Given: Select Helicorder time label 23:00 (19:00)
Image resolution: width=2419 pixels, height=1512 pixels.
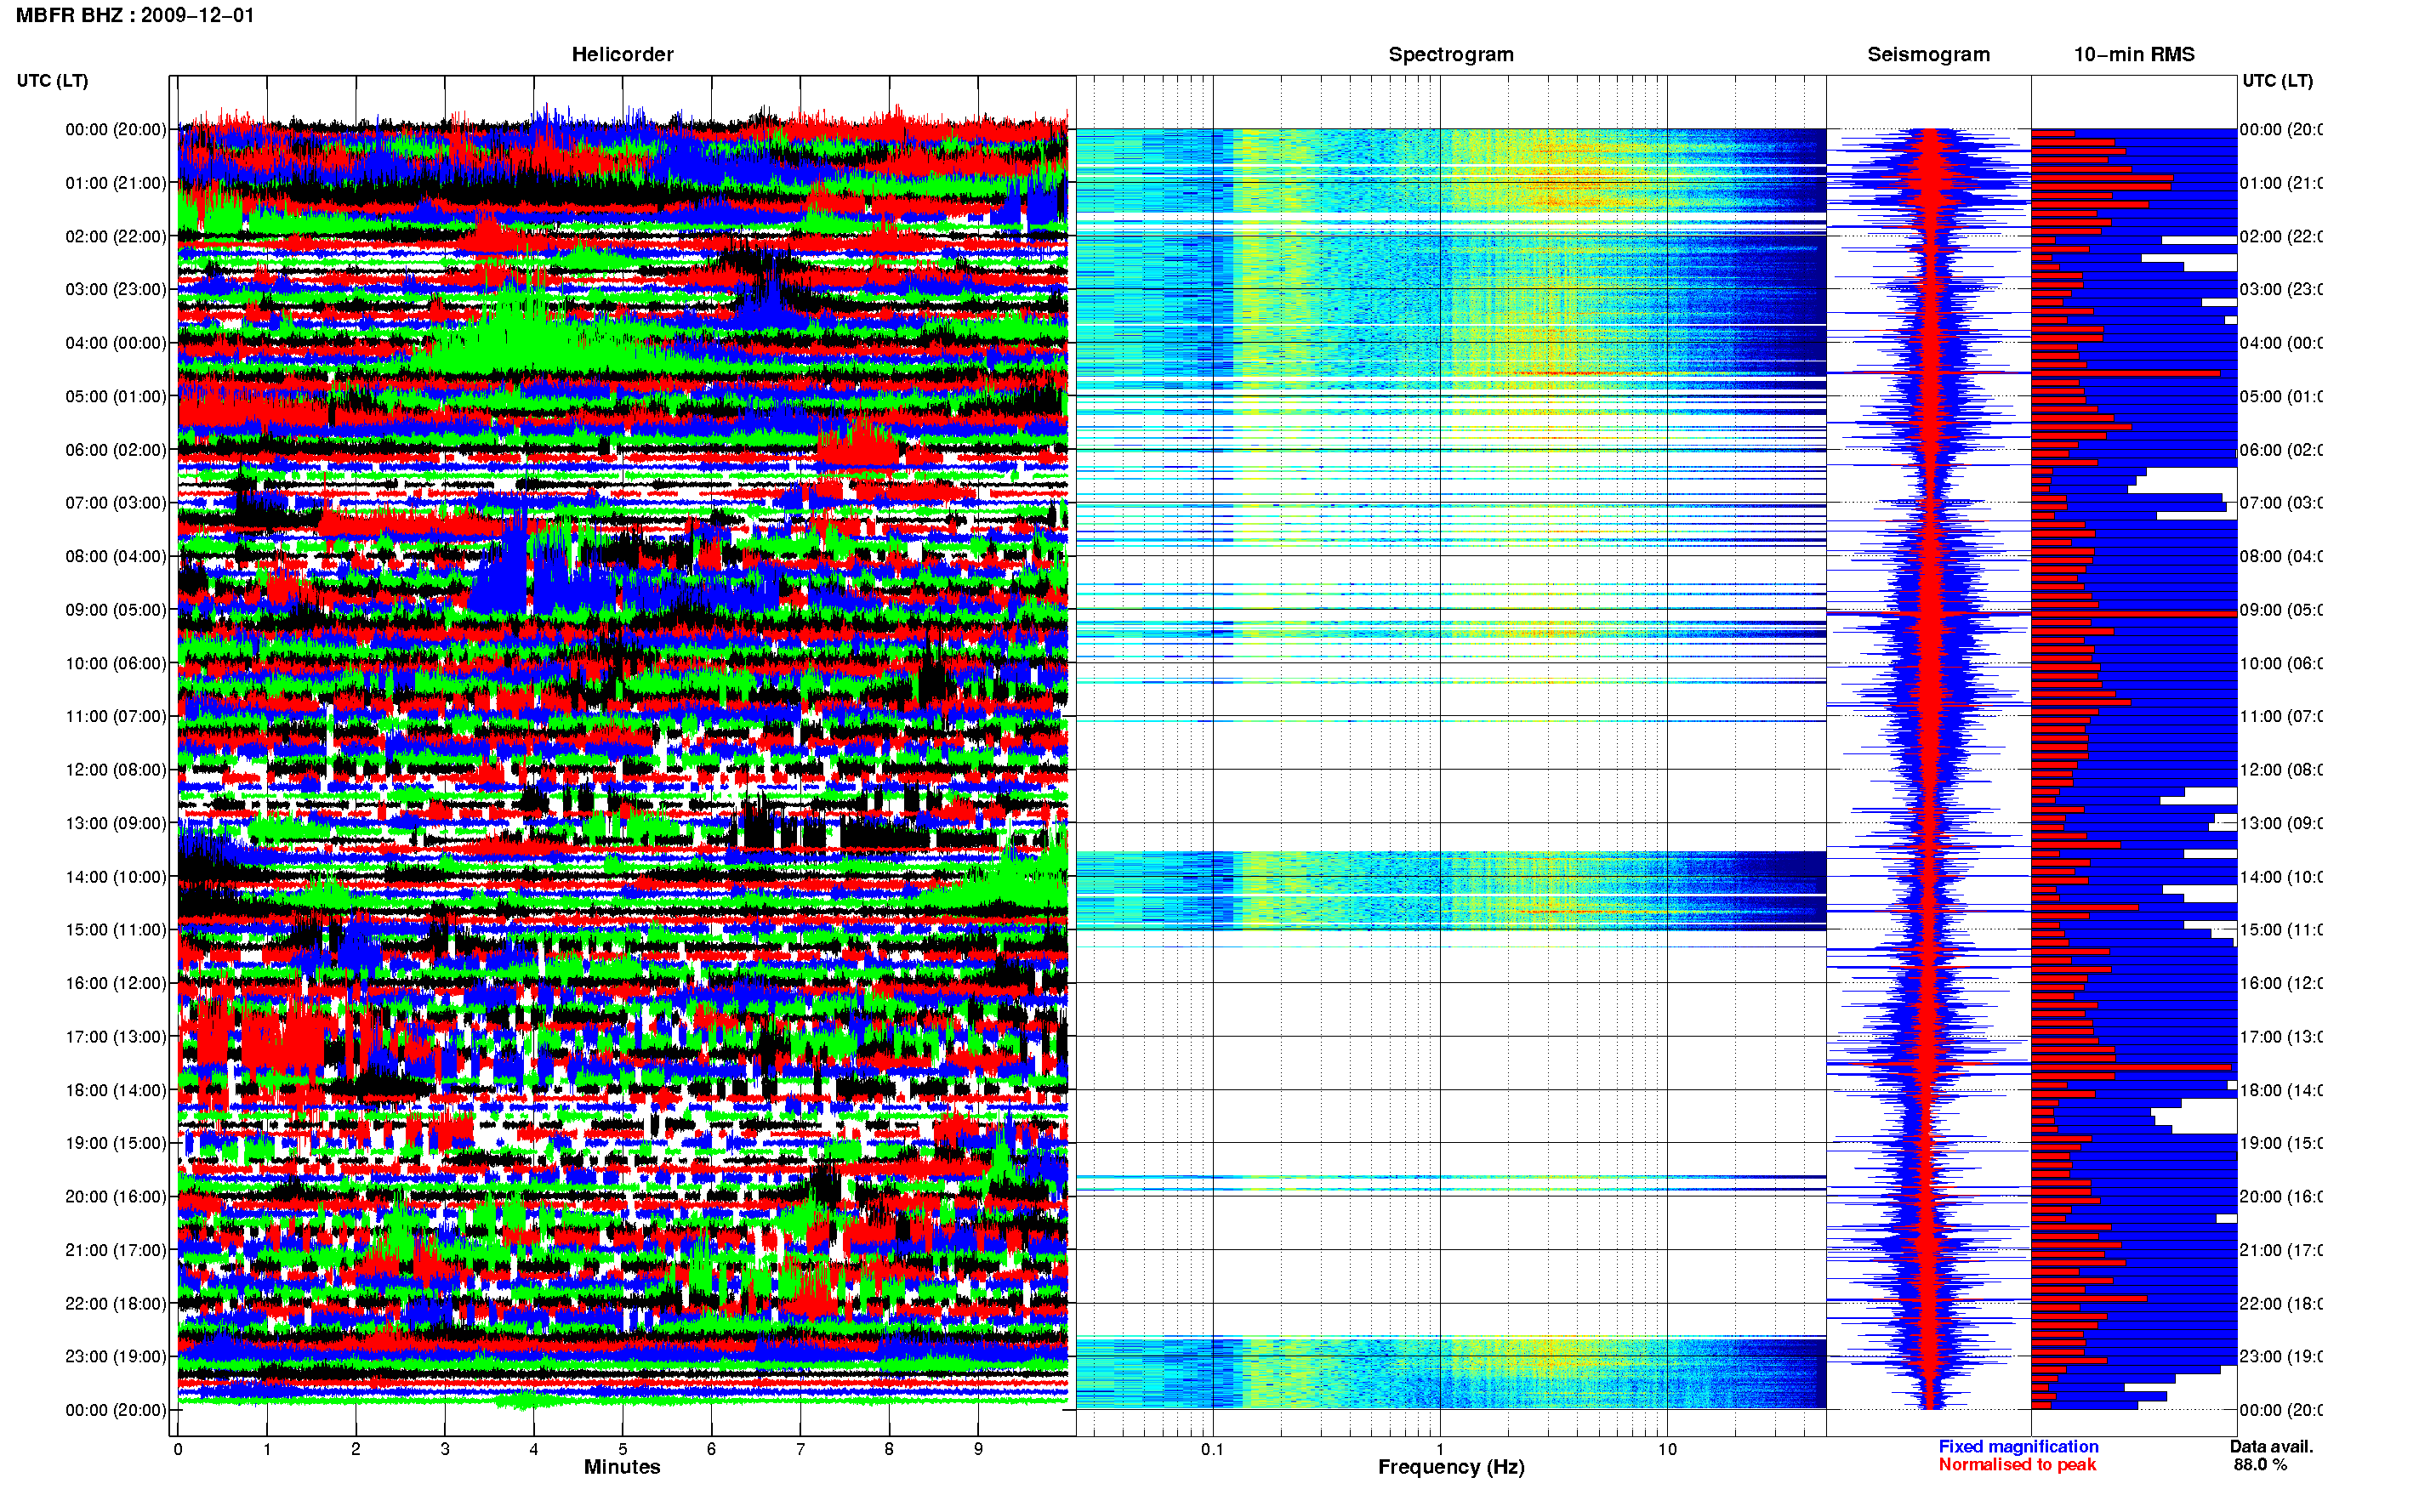Looking at the screenshot, I should tap(116, 1357).
